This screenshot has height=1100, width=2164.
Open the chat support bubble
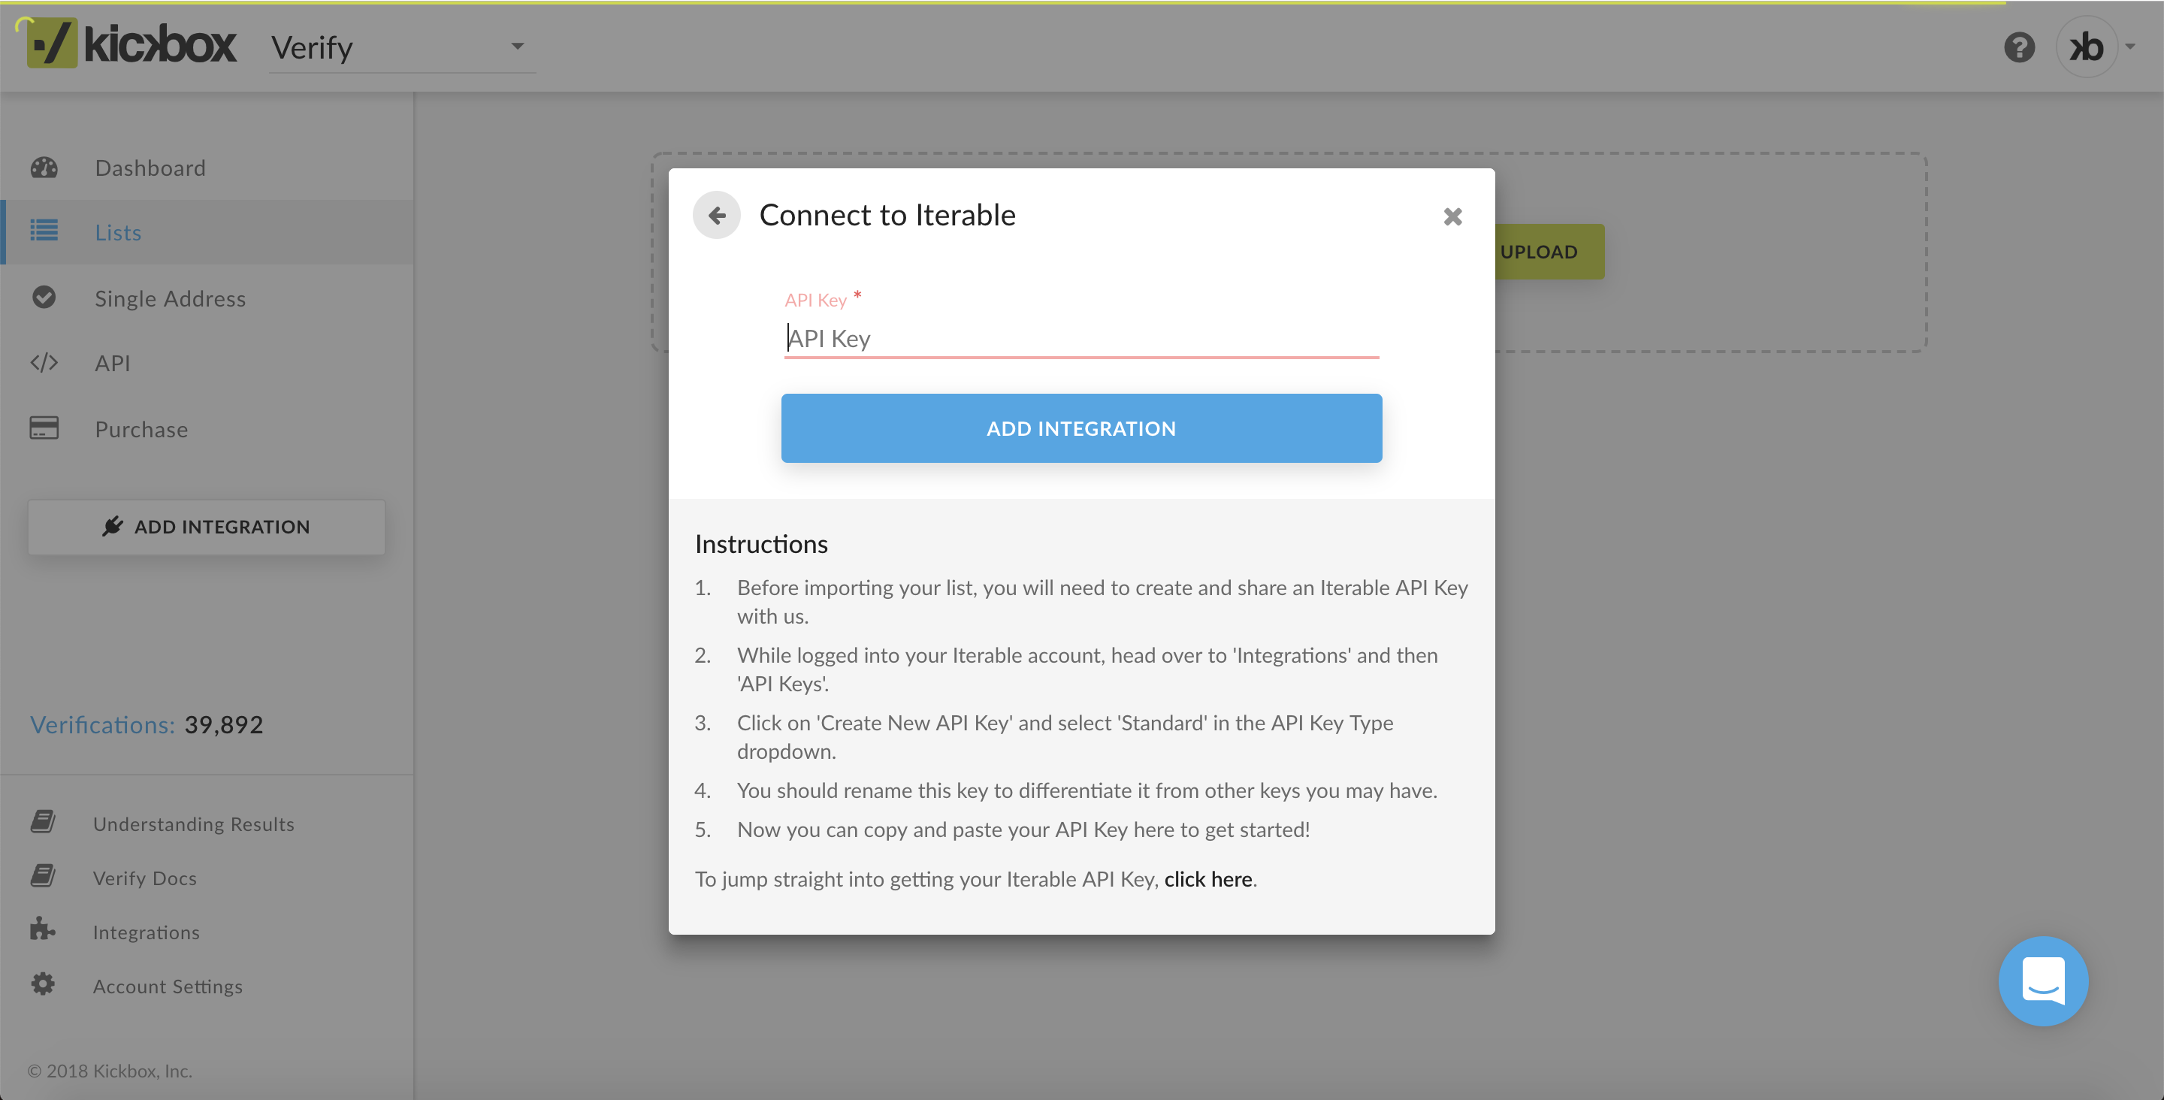click(2043, 980)
